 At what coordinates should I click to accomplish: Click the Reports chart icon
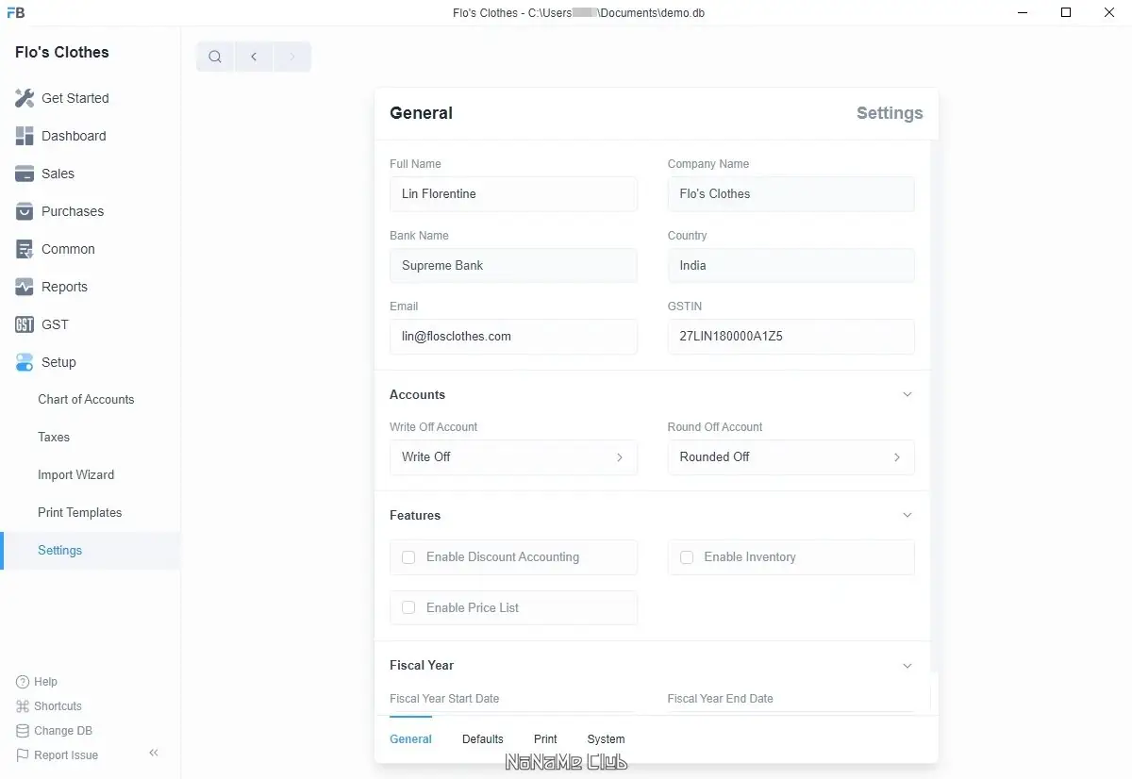pyautogui.click(x=25, y=287)
